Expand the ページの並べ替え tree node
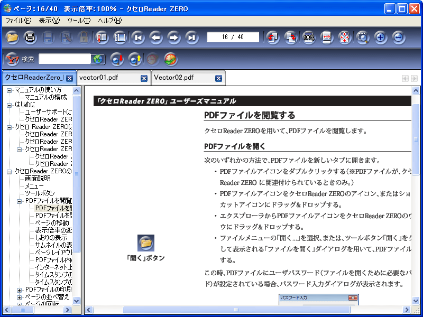423x317 pixels. pos(19,297)
